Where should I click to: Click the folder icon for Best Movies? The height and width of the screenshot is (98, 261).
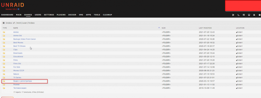(4, 42)
